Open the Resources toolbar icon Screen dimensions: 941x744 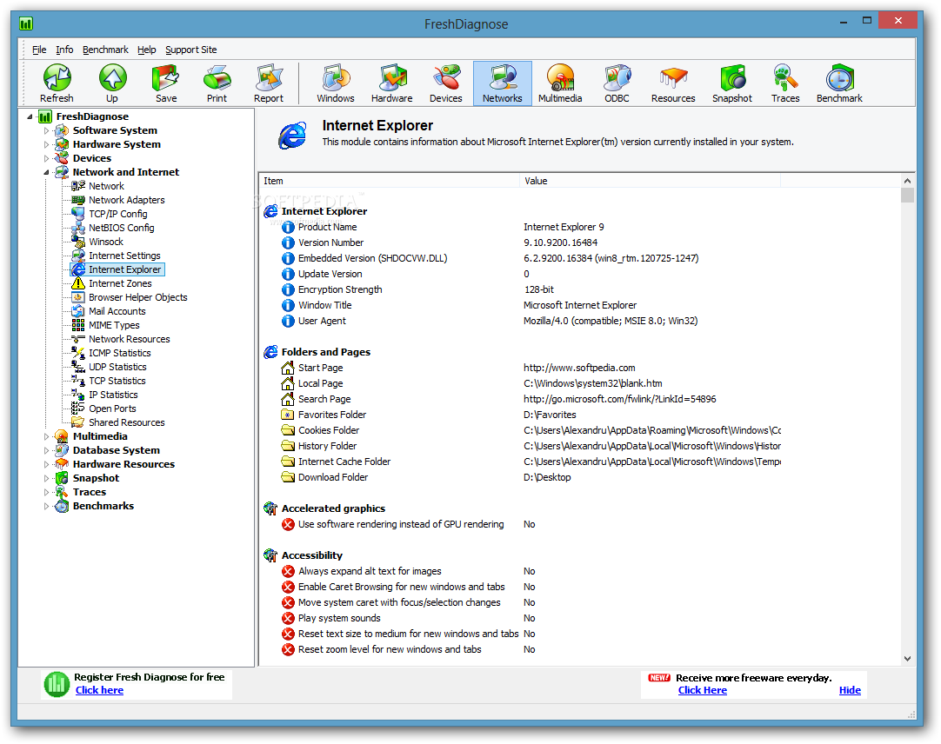click(673, 84)
